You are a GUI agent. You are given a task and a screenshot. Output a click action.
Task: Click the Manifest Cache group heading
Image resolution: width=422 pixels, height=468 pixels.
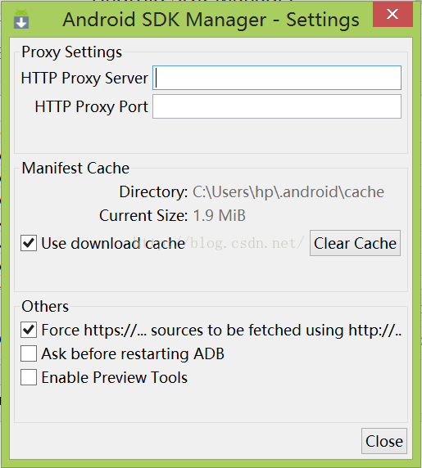pyautogui.click(x=75, y=168)
